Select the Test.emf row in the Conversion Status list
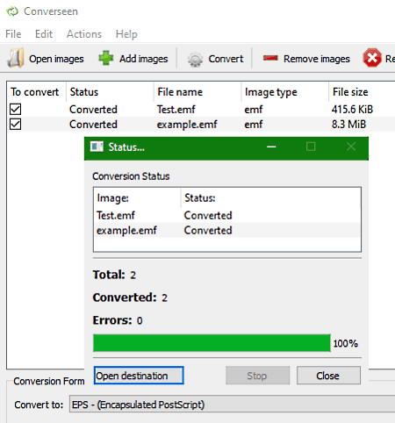The image size is (395, 423). [x=227, y=215]
